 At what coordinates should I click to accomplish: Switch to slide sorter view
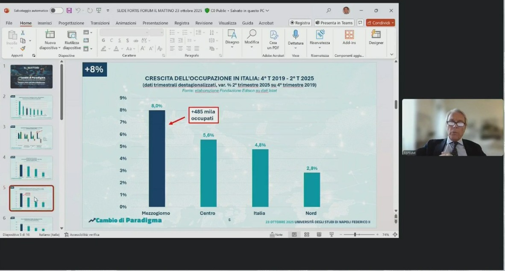coord(307,235)
